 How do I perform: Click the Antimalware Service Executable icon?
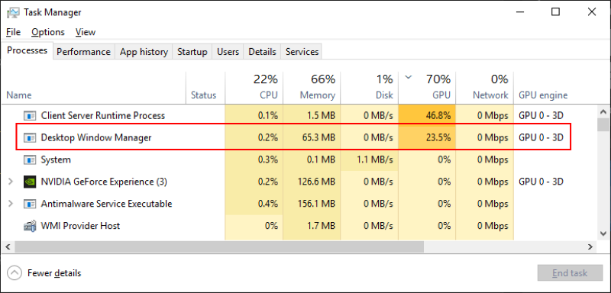tap(30, 204)
